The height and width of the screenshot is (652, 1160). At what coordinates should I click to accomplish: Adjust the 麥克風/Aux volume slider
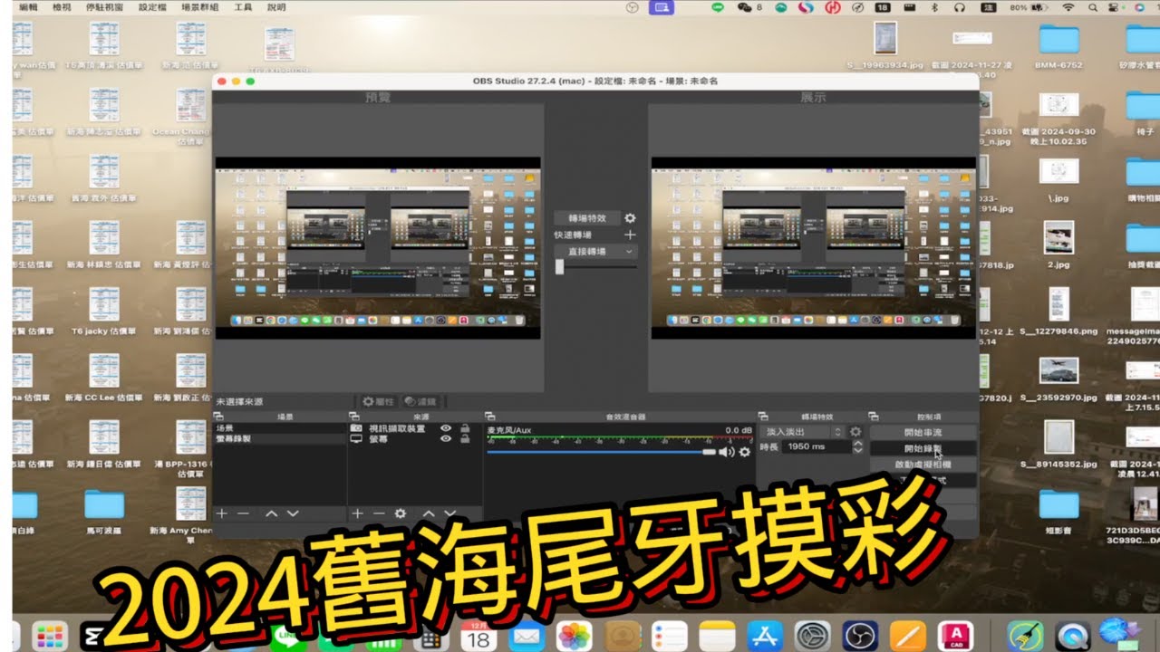coord(601,452)
